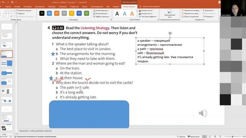Open the Вставка ribbon tab
The height and width of the screenshot is (138, 246).
[x=17, y=7]
